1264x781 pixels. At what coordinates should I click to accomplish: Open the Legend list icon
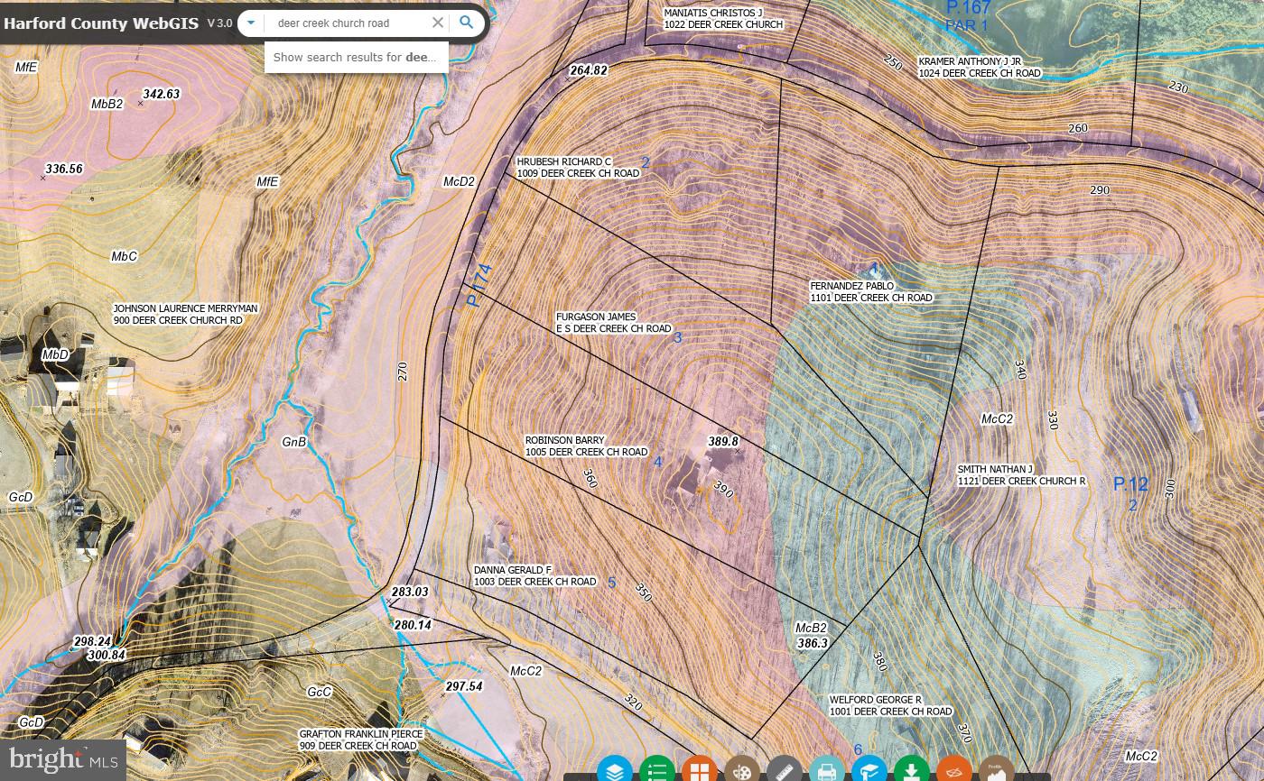657,771
